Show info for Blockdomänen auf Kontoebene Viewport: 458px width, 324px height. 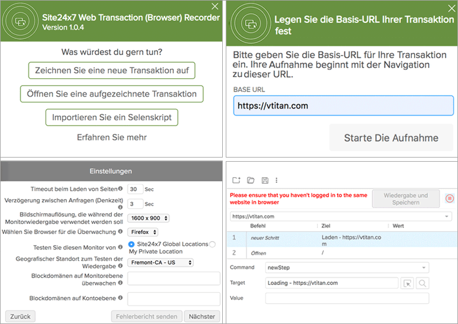coord(120,298)
